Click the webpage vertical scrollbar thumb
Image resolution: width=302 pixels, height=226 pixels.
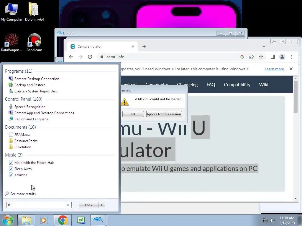(296, 97)
